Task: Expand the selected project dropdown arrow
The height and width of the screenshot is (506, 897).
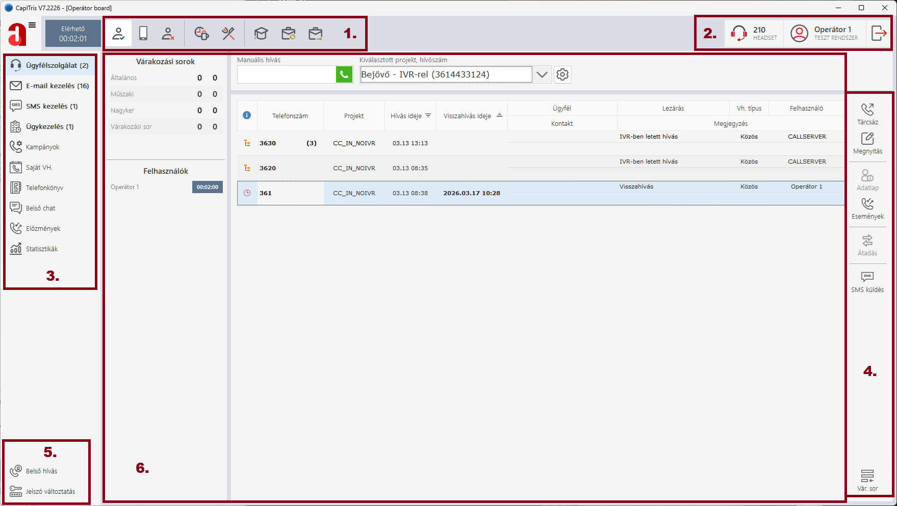Action: click(x=542, y=74)
